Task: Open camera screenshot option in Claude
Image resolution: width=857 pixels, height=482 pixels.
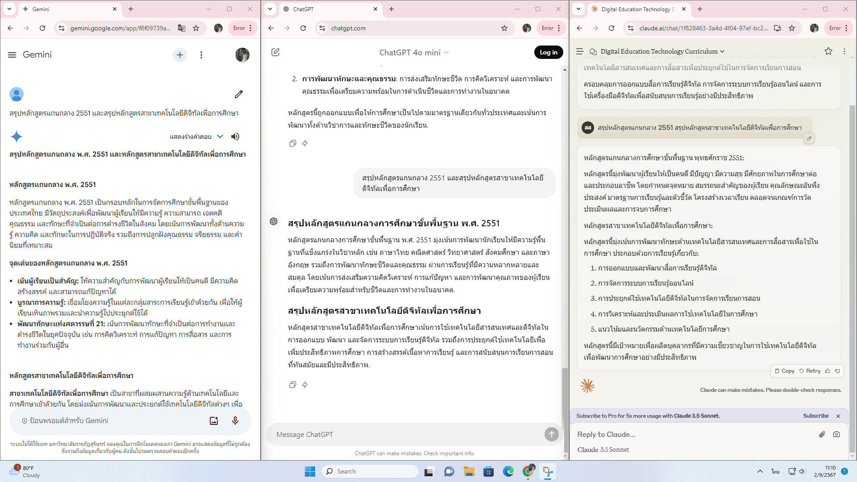Action: [x=836, y=434]
